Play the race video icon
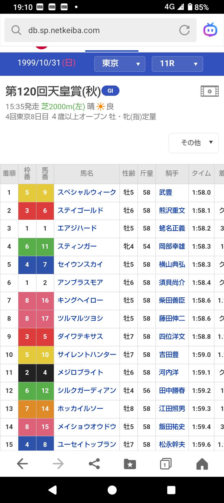Image resolution: width=224 pixels, height=503 pixels. pos(210,91)
